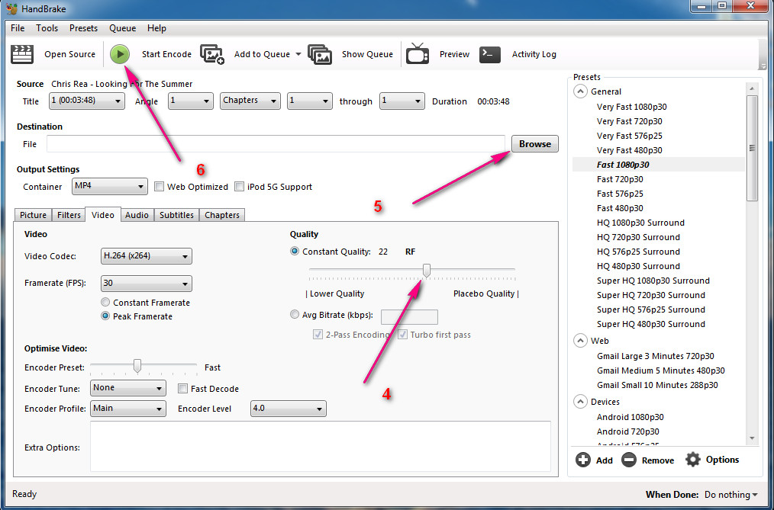The image size is (774, 510).
Task: Switch to the Chapters tab
Action: click(x=222, y=215)
